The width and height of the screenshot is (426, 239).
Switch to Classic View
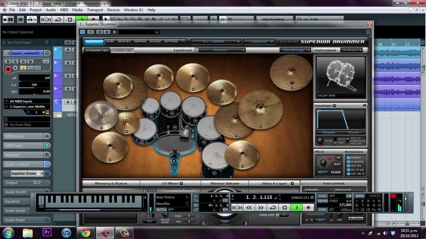[122, 50]
